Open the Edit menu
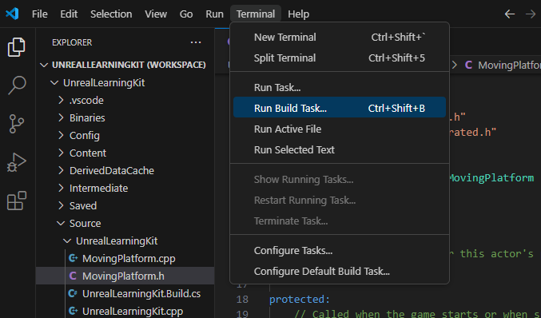 pyautogui.click(x=69, y=14)
